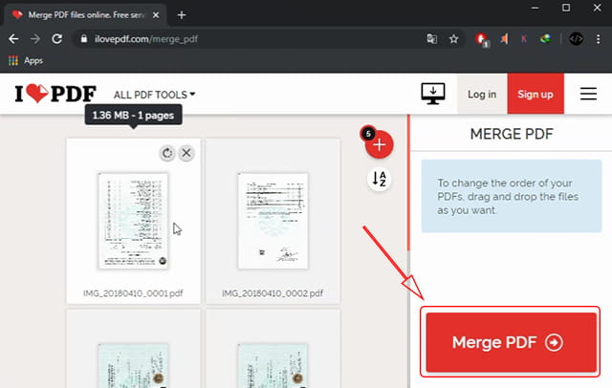Click the code brackets profile icon
This screenshot has width=612, height=388.
(x=576, y=38)
